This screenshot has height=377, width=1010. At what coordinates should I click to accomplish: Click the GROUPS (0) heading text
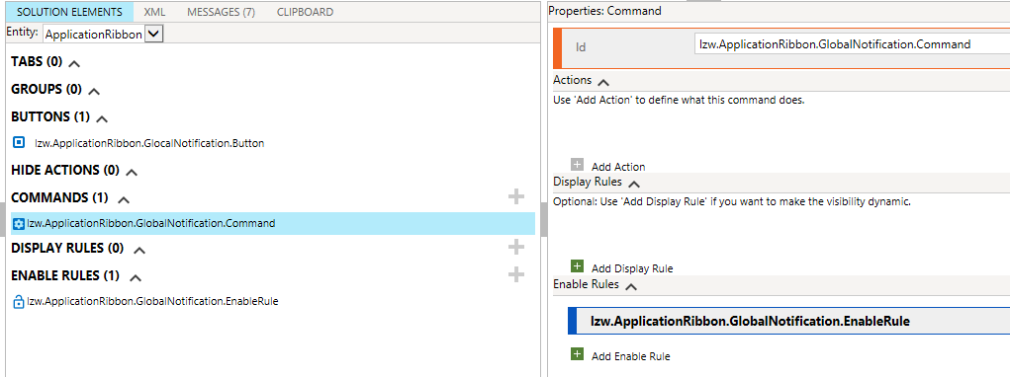(46, 89)
